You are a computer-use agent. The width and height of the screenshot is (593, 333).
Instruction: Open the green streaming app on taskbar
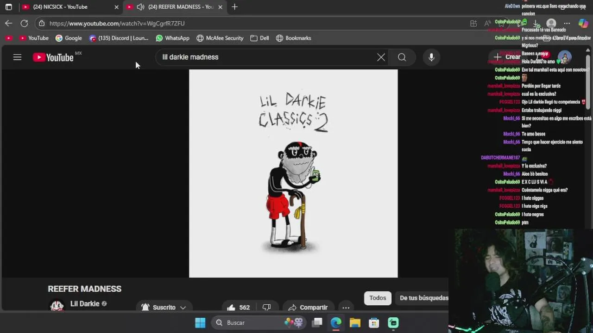coord(393,322)
